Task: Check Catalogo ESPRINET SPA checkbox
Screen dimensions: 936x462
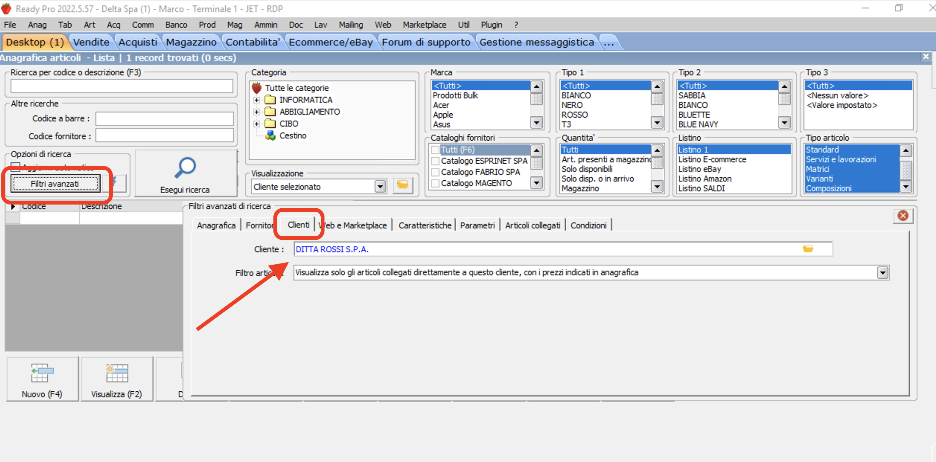Action: click(435, 161)
